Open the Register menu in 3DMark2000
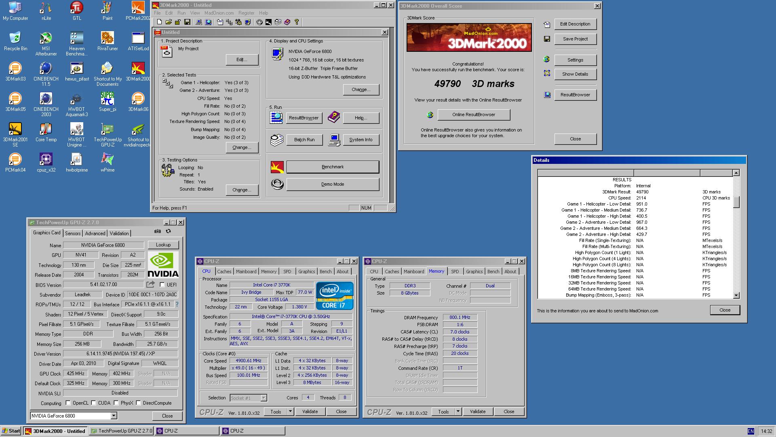The image size is (776, 437). (x=247, y=13)
